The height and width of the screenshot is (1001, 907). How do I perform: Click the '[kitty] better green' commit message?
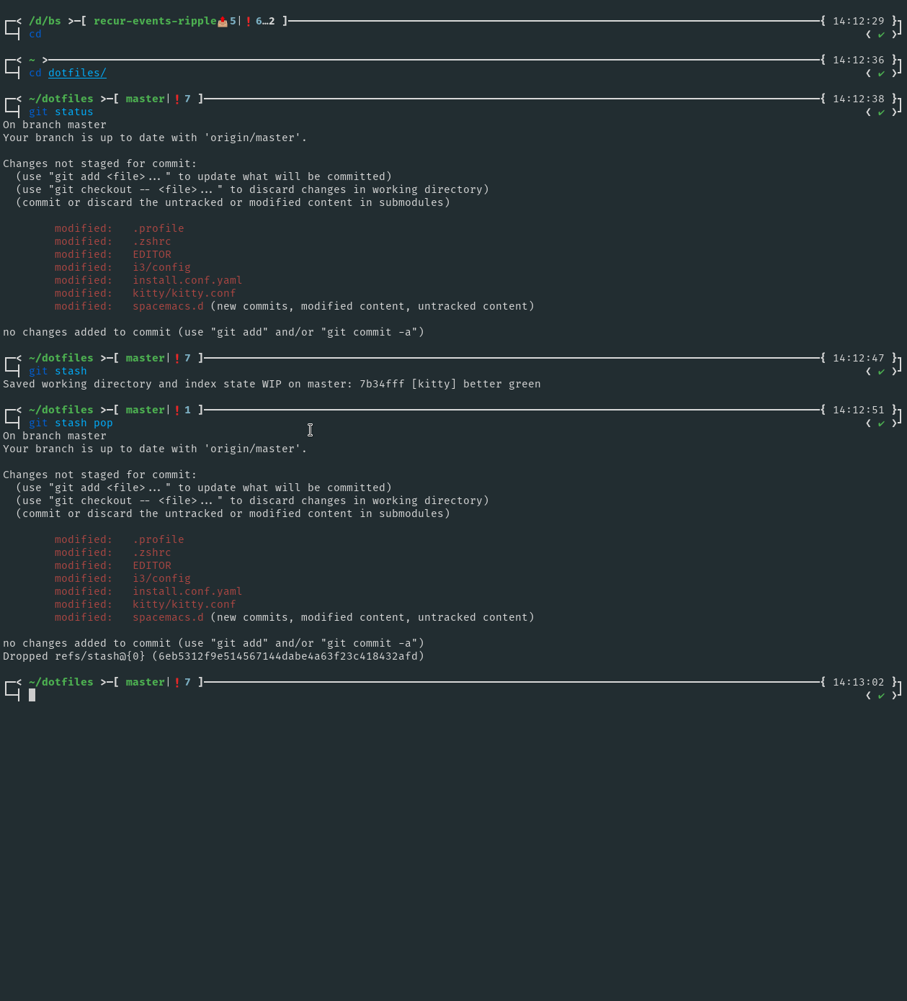coord(476,384)
